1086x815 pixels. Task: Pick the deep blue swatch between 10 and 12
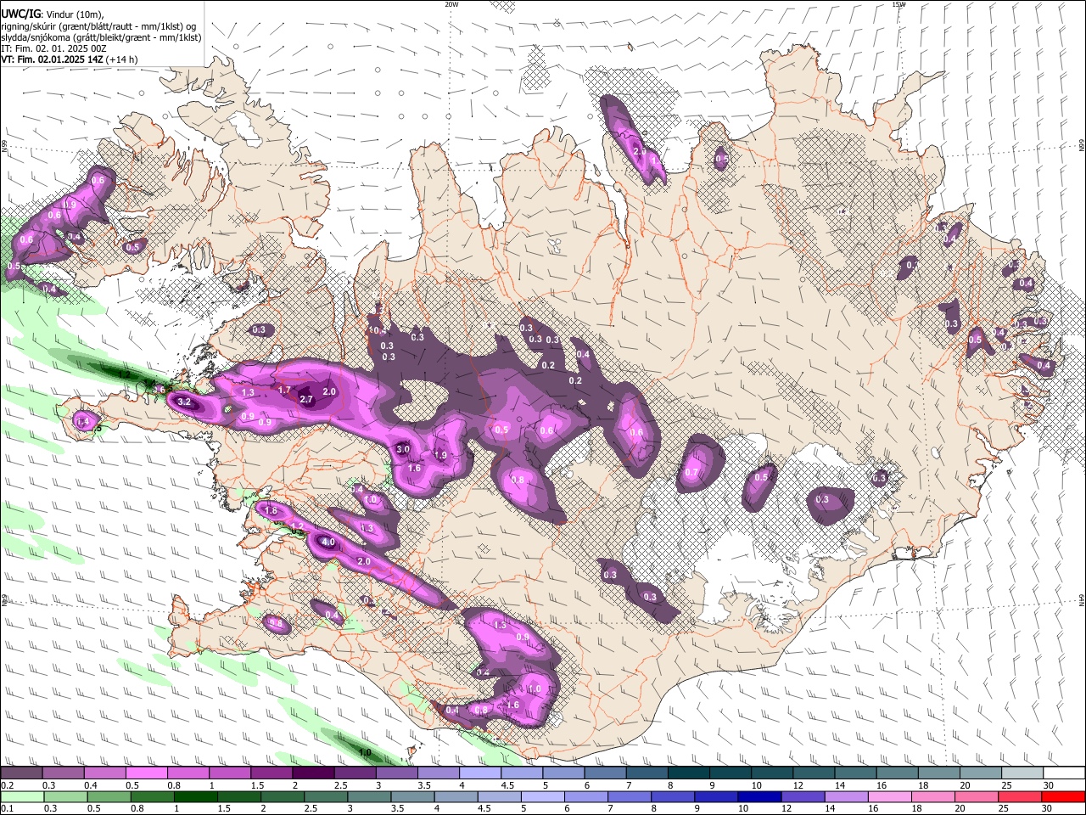coord(759,796)
